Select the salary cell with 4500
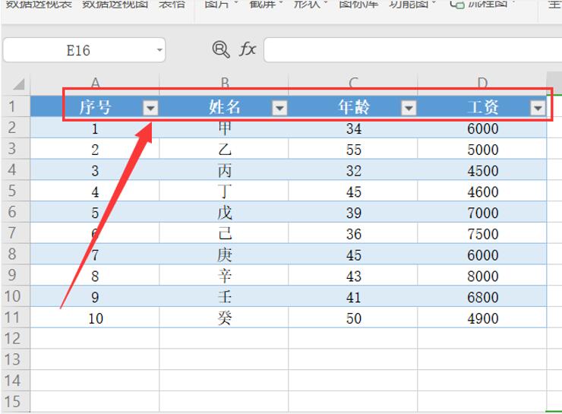The height and width of the screenshot is (414, 562). coord(482,170)
